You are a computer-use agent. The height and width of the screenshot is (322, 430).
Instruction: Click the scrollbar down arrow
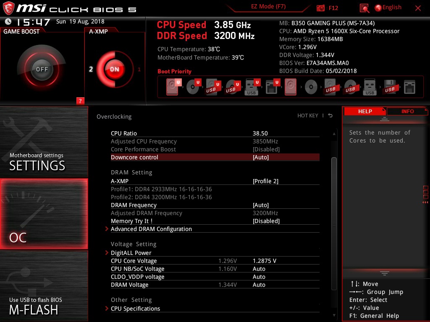point(334,315)
